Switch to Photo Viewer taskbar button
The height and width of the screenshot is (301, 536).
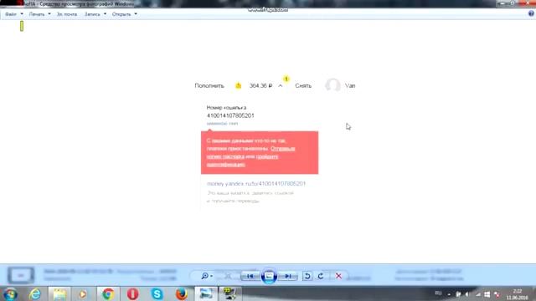206,293
